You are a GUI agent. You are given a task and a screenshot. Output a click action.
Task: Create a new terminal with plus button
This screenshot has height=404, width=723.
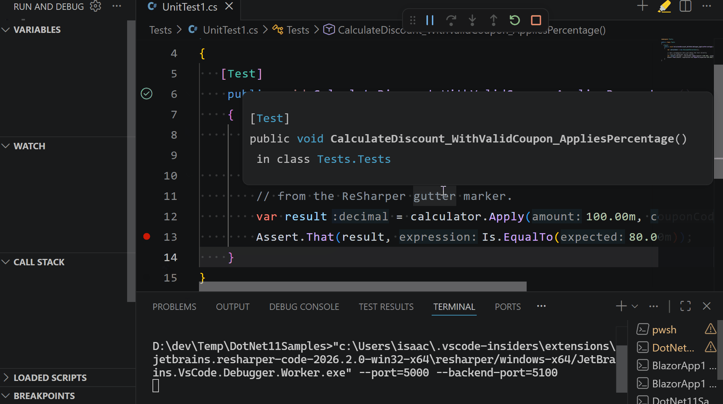click(x=621, y=306)
